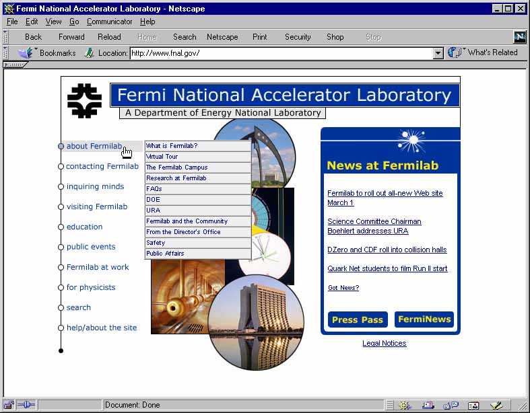Select 'From the Director's Office' item
Image resolution: width=530 pixels, height=413 pixels.
click(x=198, y=232)
